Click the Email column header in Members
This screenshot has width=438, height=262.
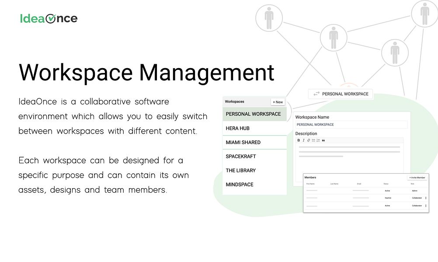pos(359,184)
